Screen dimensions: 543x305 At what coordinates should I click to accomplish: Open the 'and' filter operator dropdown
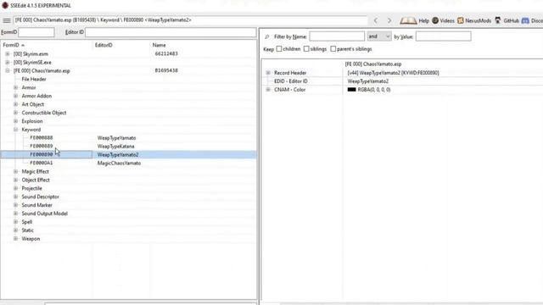(379, 36)
